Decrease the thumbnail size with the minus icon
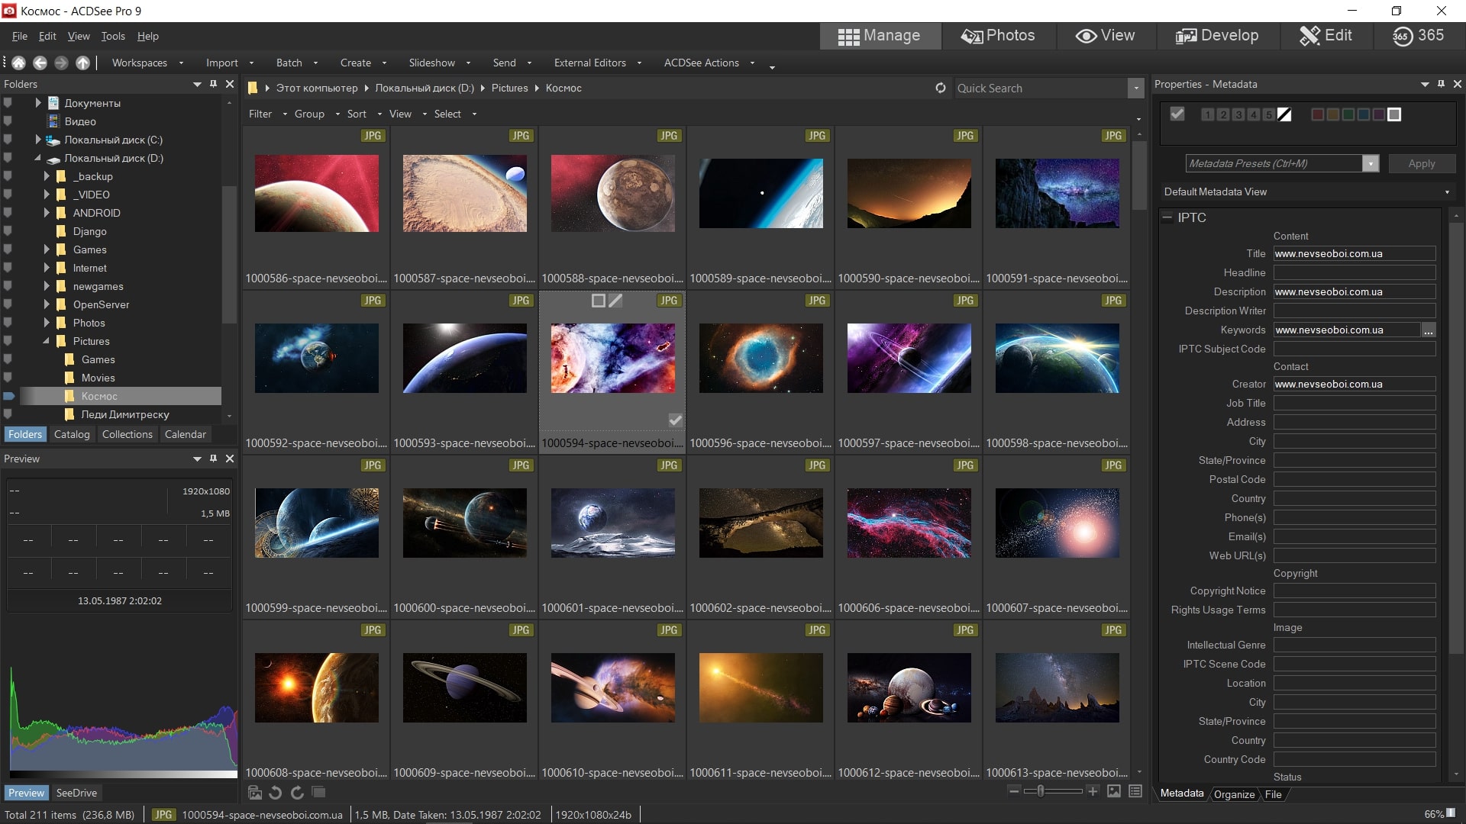 1014,791
